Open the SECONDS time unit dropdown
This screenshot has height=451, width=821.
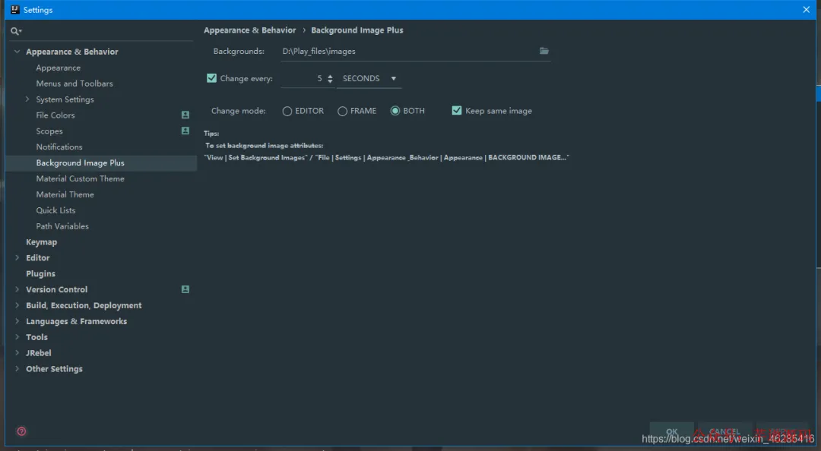[369, 78]
